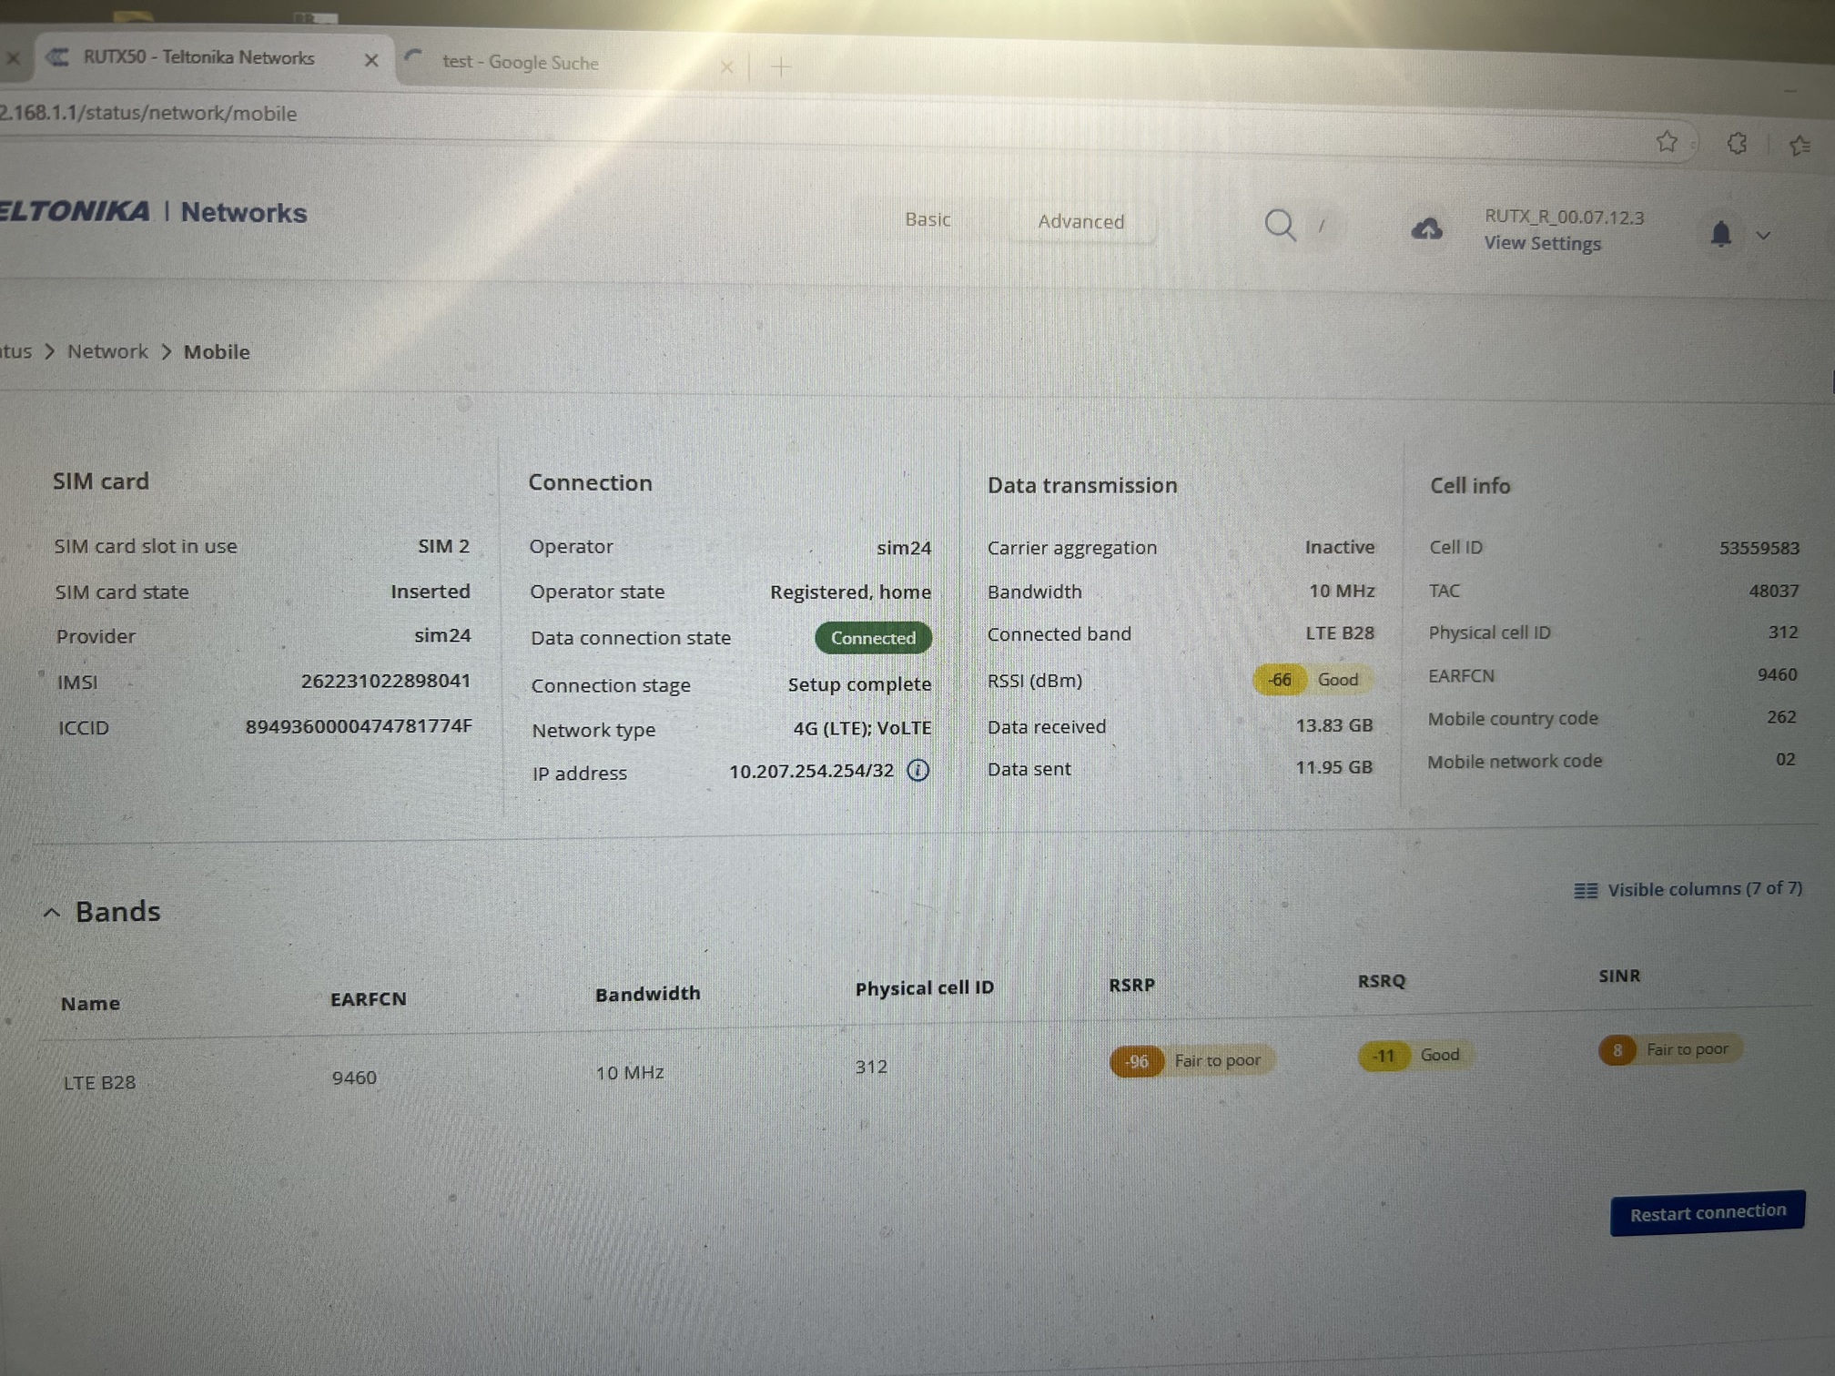Select the Mobile breadcrumb
Screen dimensions: 1835x1376
click(x=217, y=352)
